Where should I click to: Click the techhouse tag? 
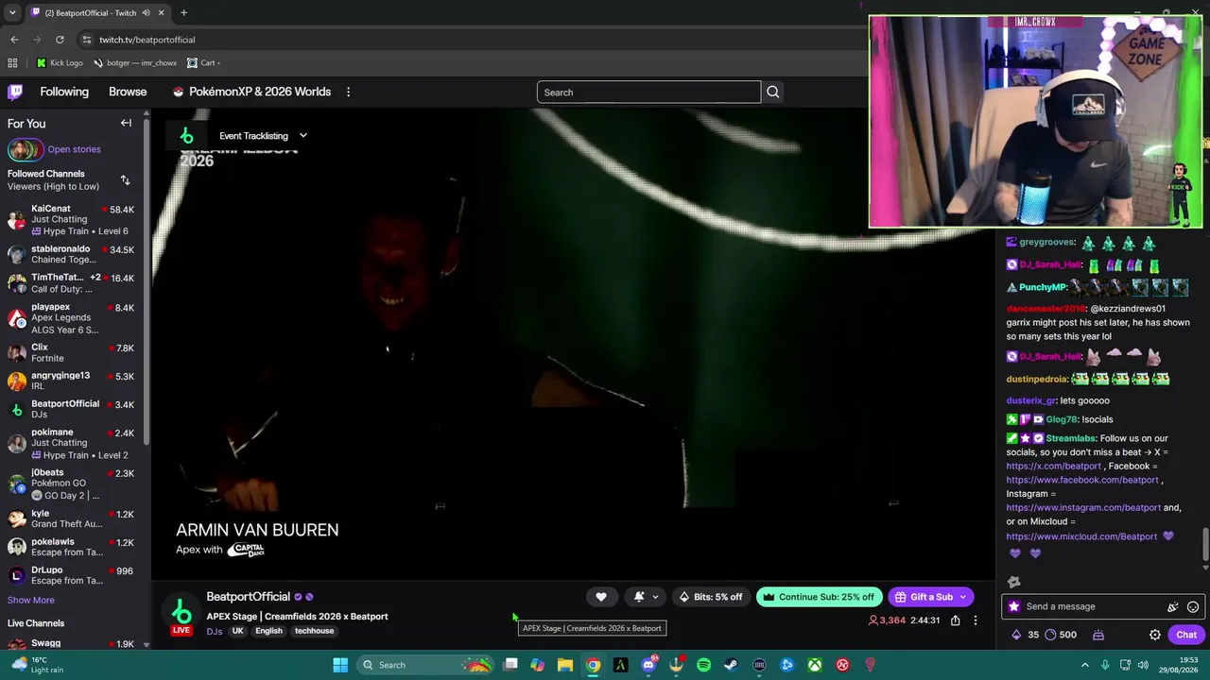[314, 631]
